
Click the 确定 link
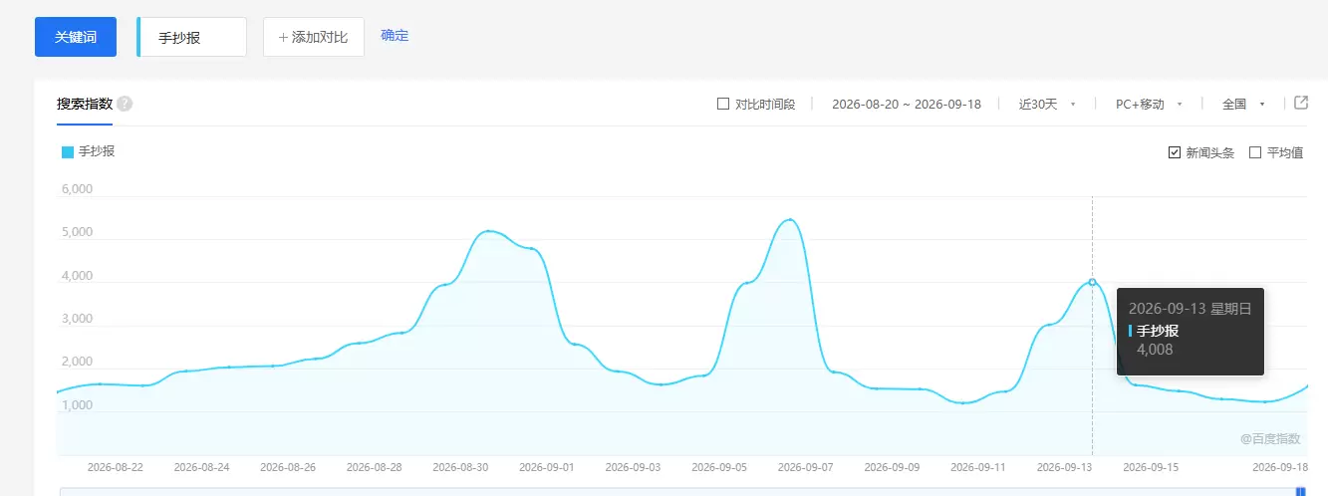tap(395, 35)
